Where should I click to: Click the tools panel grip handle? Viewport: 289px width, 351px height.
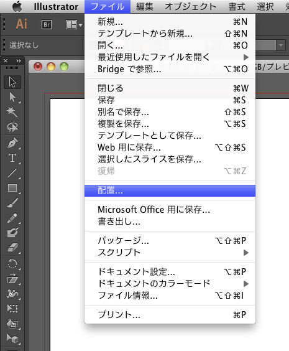(x=12, y=68)
